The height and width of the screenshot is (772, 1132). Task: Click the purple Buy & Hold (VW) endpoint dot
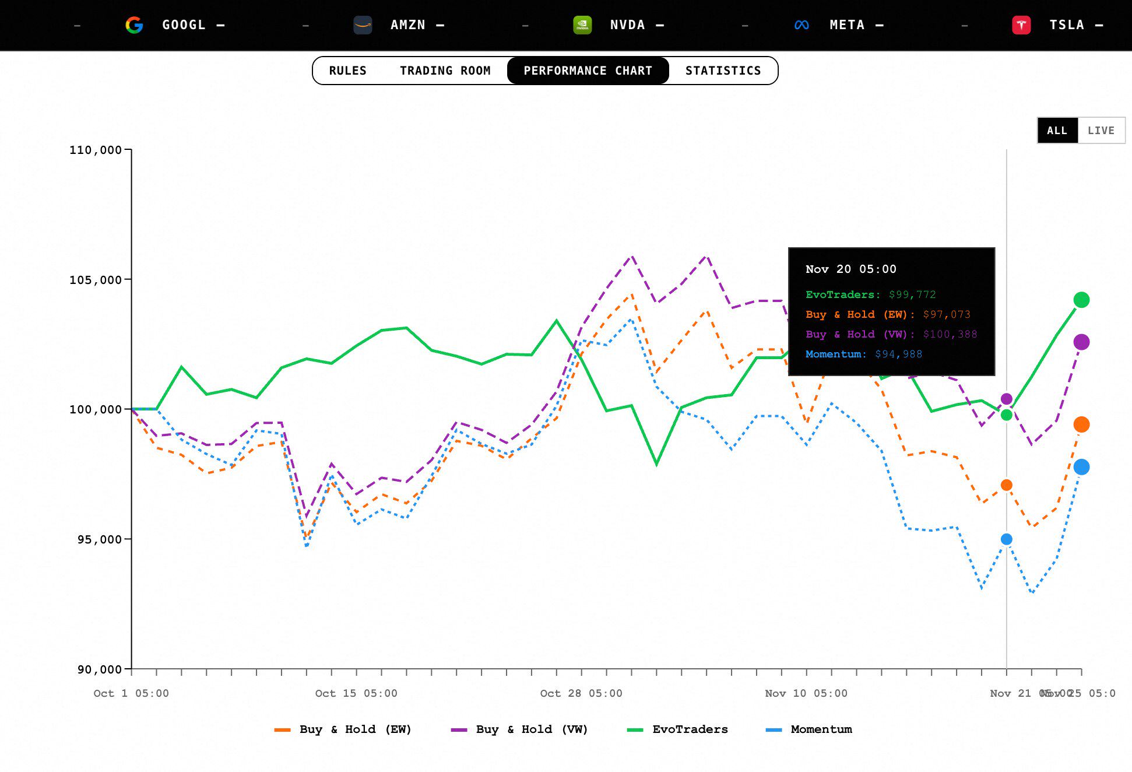coord(1081,342)
